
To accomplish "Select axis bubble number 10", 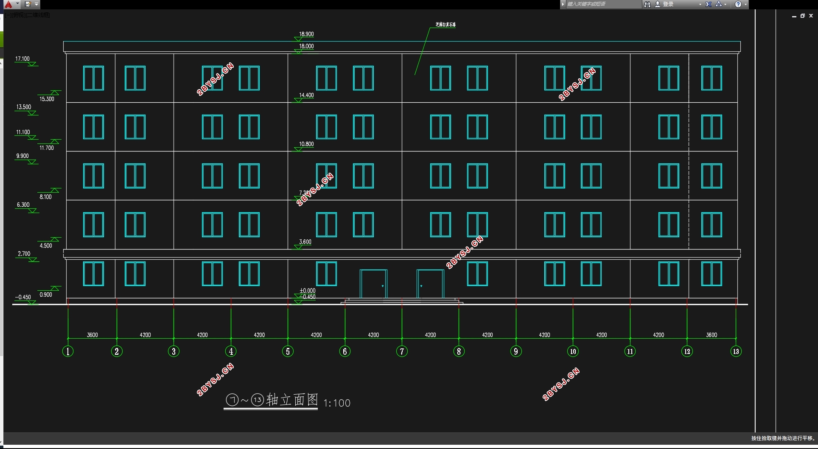I will [x=573, y=351].
